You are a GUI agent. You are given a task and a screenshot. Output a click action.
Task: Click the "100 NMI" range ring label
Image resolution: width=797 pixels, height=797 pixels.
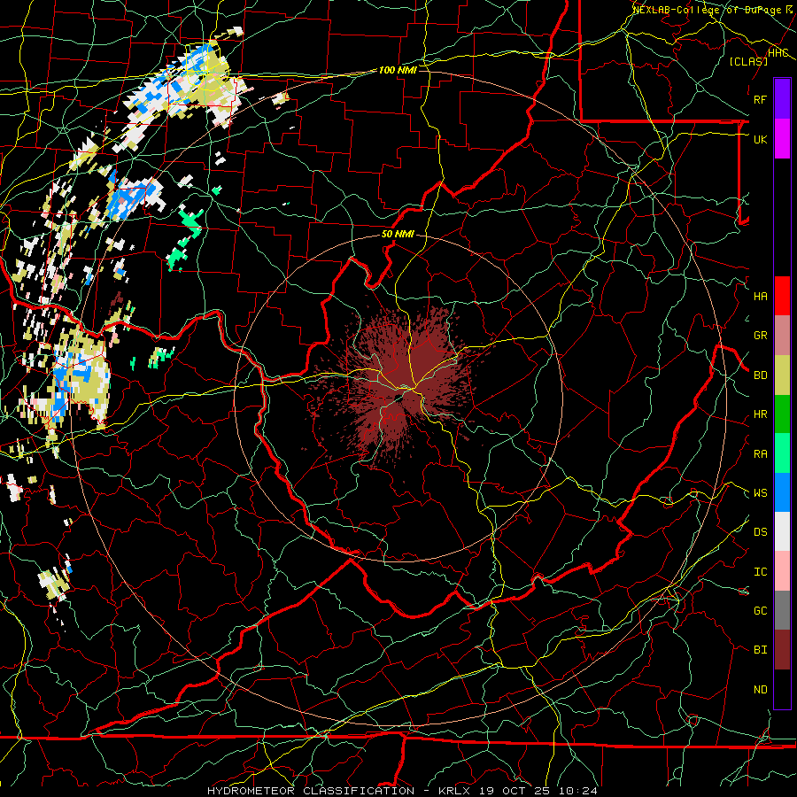(398, 70)
